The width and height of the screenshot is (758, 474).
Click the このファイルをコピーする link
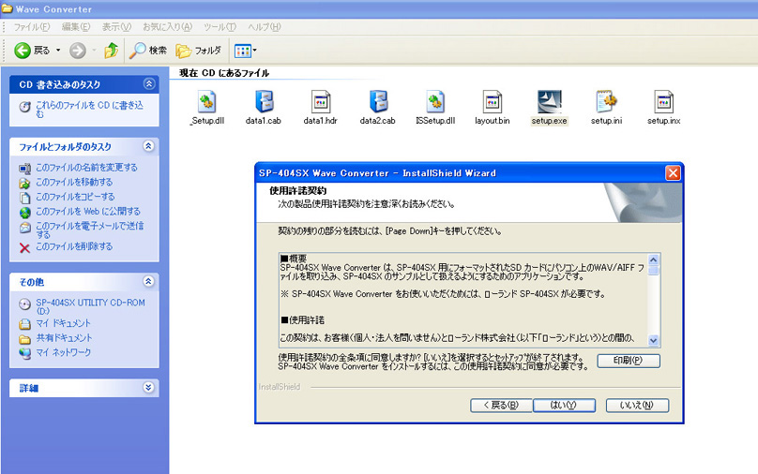coord(75,197)
